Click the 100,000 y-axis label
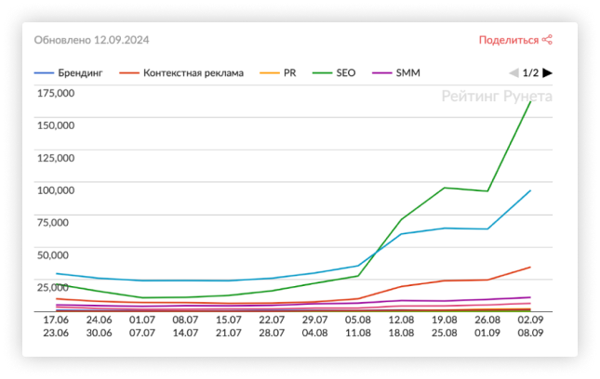Image resolution: width=600 pixels, height=379 pixels. pyautogui.click(x=56, y=189)
